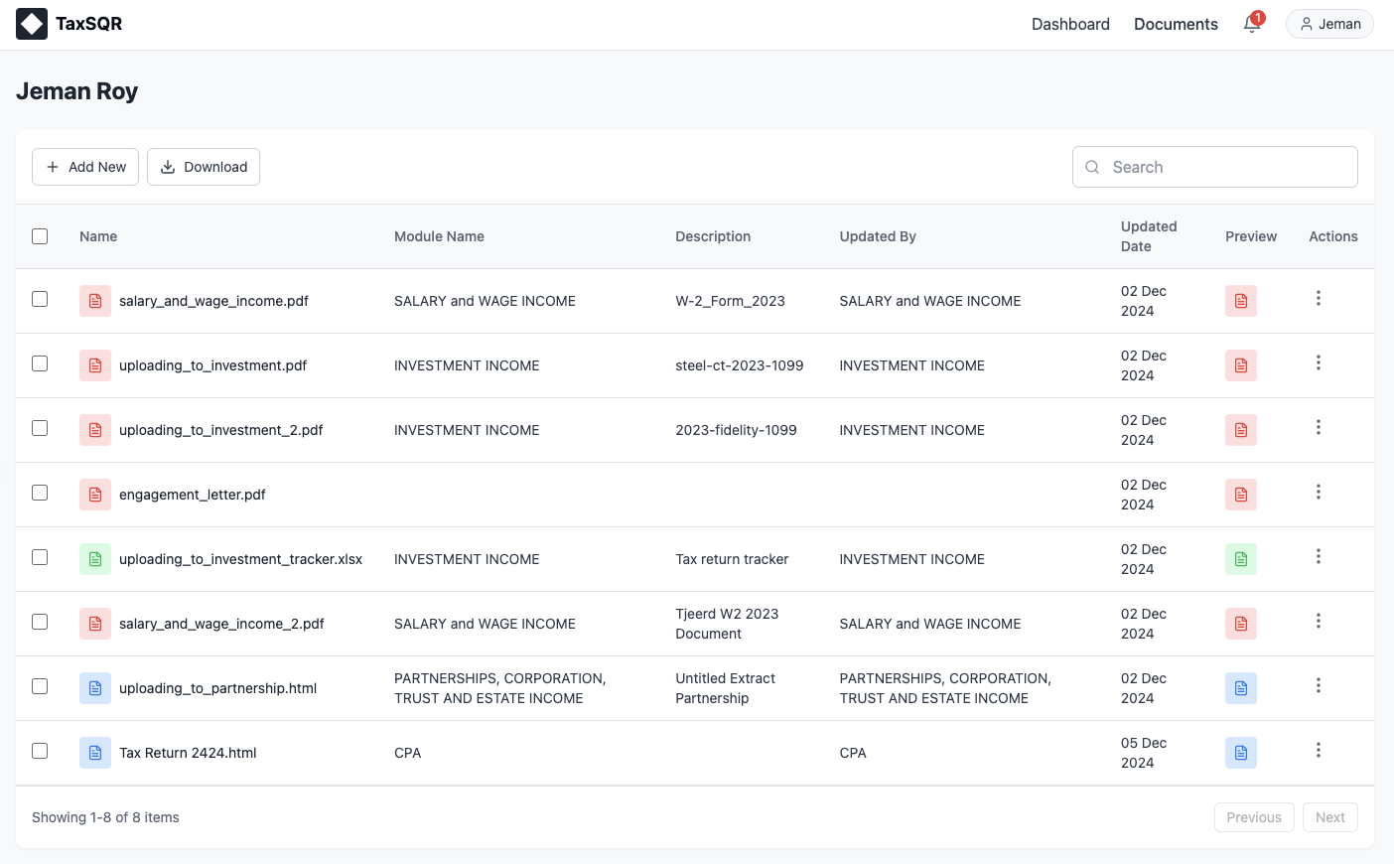Click the Next pagination button
Viewport: 1394px width, 864px height.
coord(1329,817)
